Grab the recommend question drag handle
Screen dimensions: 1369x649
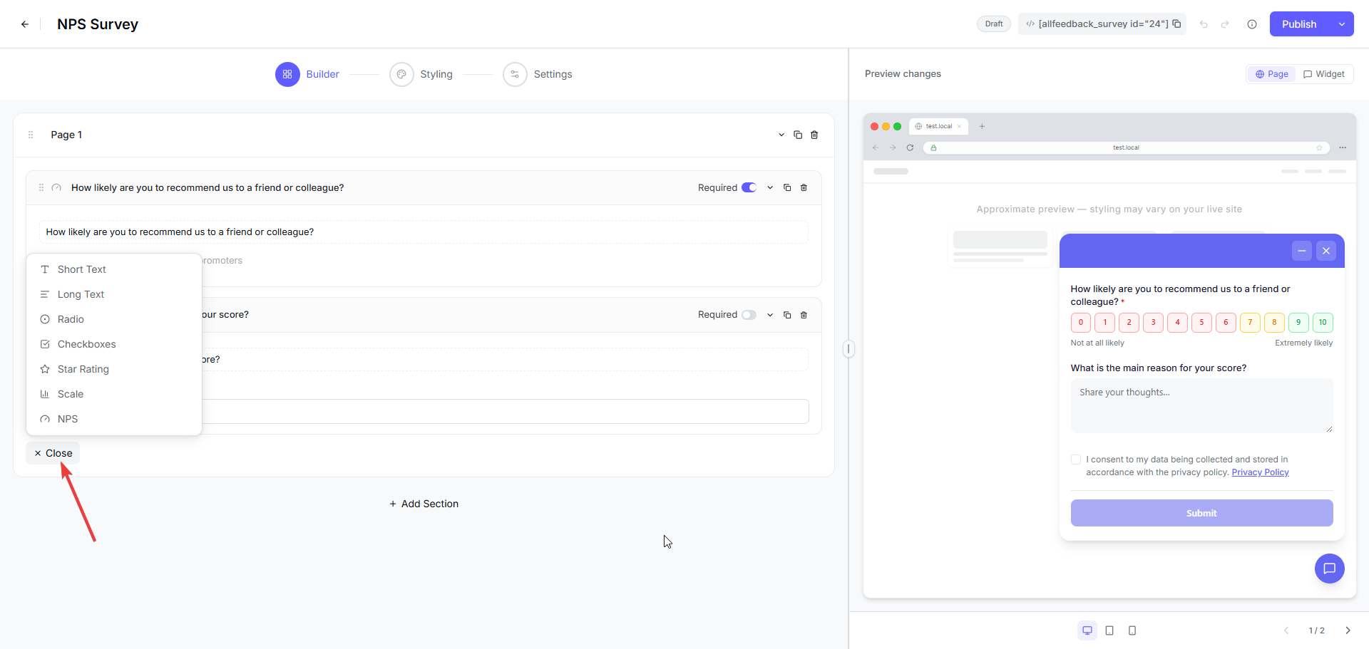pyautogui.click(x=41, y=188)
